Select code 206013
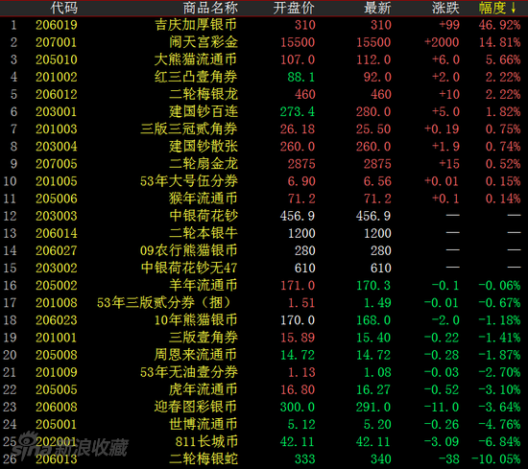Screen dimensions: 528x469 click(57, 459)
